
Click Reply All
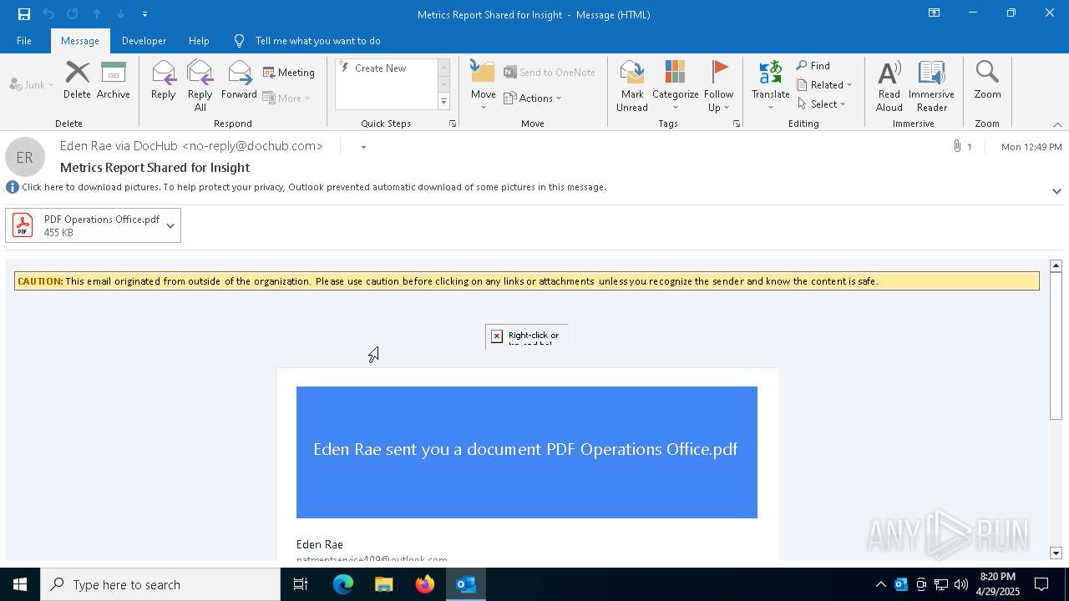pos(200,86)
